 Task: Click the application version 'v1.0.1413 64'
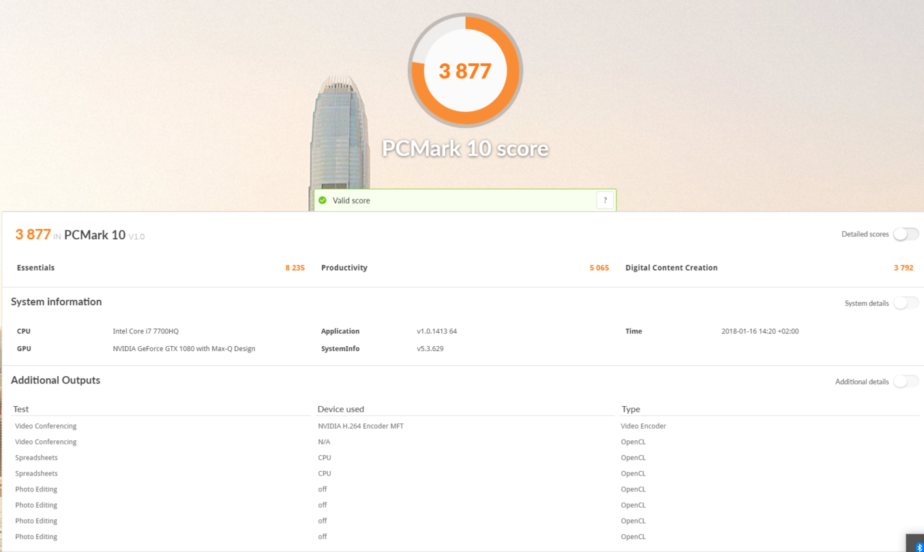pos(437,331)
